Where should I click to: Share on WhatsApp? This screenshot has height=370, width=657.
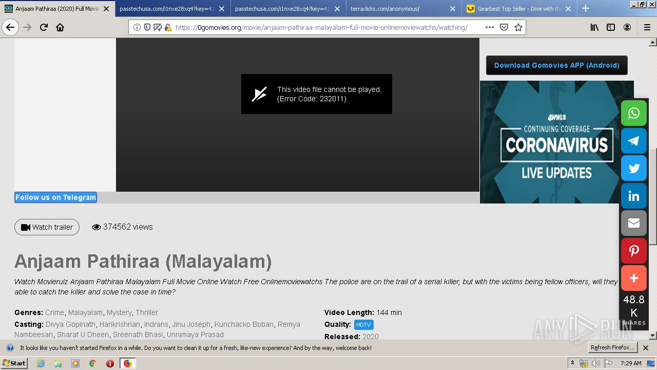(634, 113)
